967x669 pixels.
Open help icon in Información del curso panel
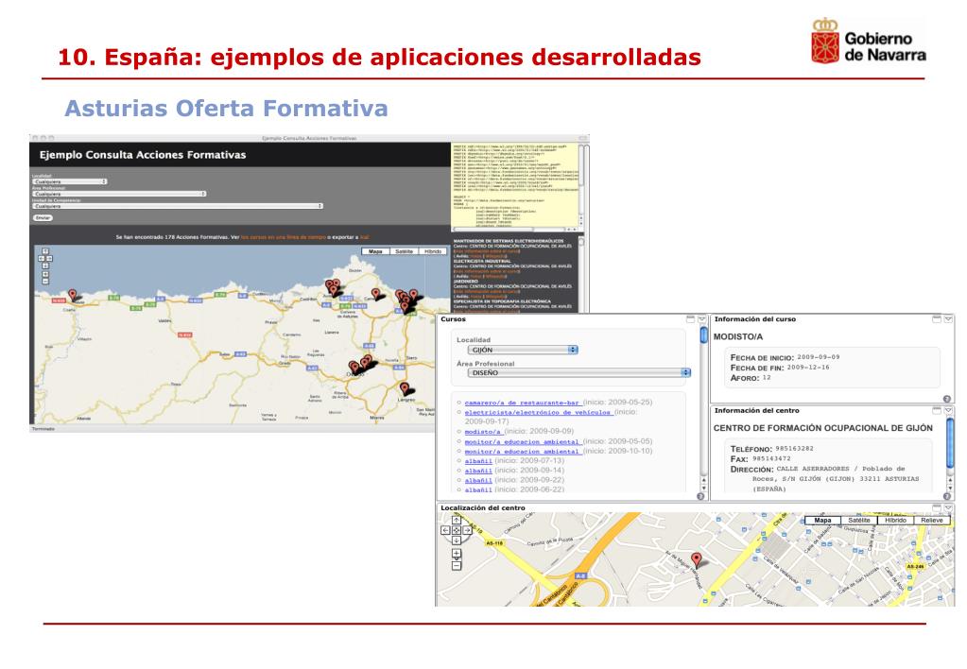coord(946,399)
